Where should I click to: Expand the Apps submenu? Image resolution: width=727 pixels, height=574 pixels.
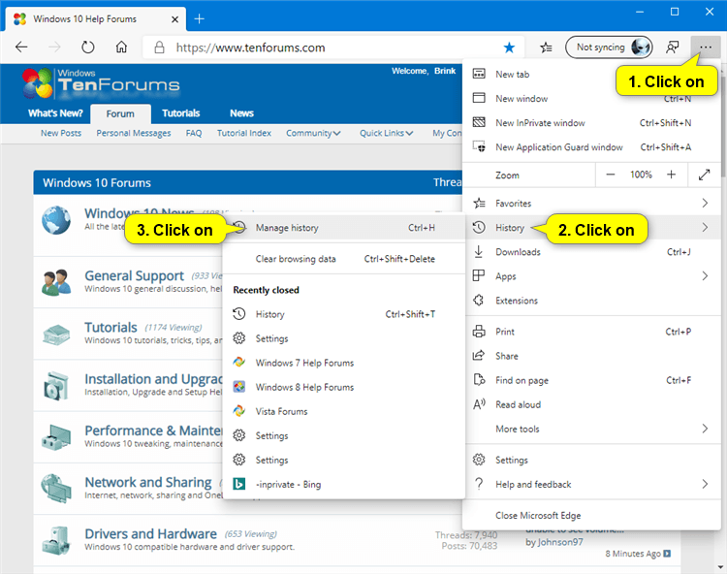point(591,276)
